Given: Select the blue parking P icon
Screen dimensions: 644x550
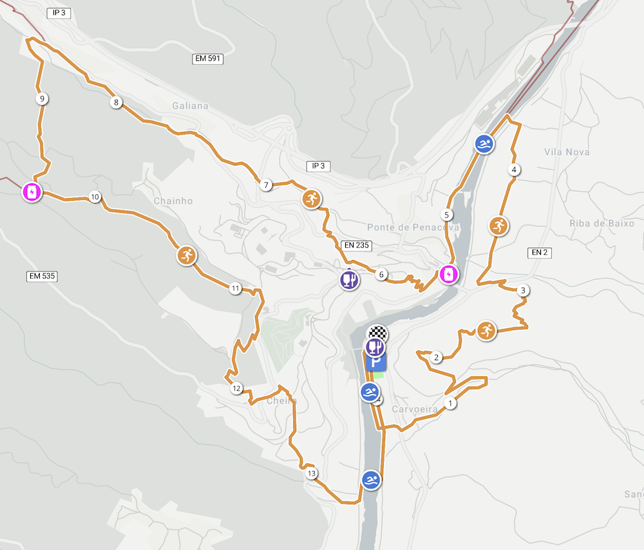Looking at the screenshot, I should click(x=376, y=363).
